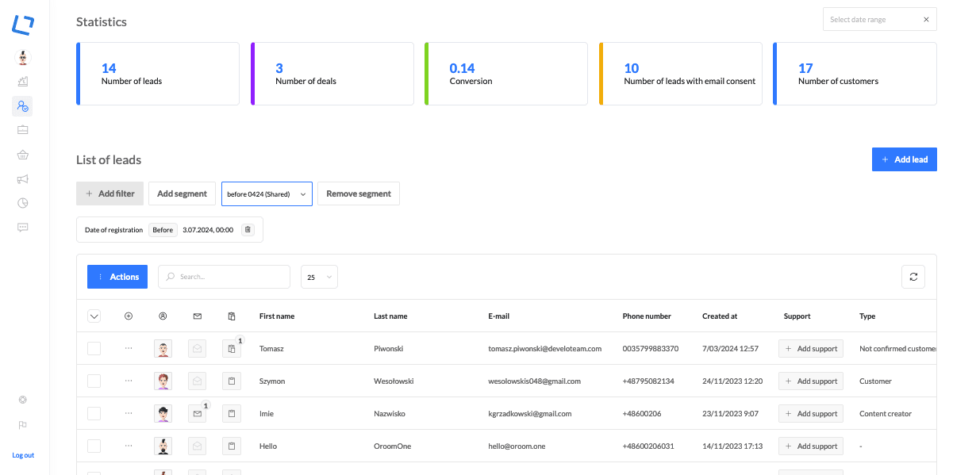Open Imie's email icon with badge
The height and width of the screenshot is (475, 953).
click(198, 414)
